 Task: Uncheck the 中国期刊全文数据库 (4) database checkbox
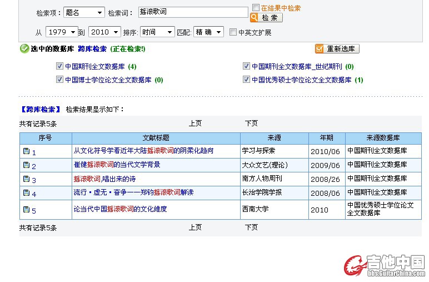[59, 66]
